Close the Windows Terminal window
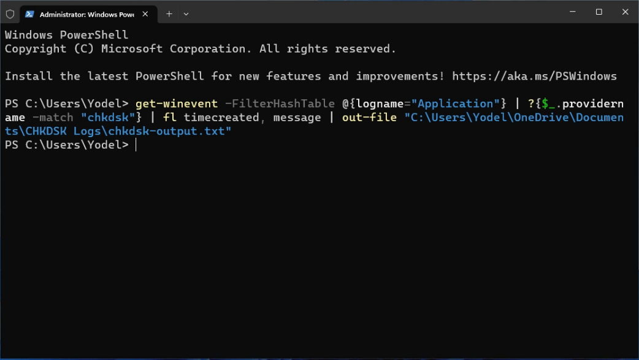The width and height of the screenshot is (639, 360). coord(626,12)
